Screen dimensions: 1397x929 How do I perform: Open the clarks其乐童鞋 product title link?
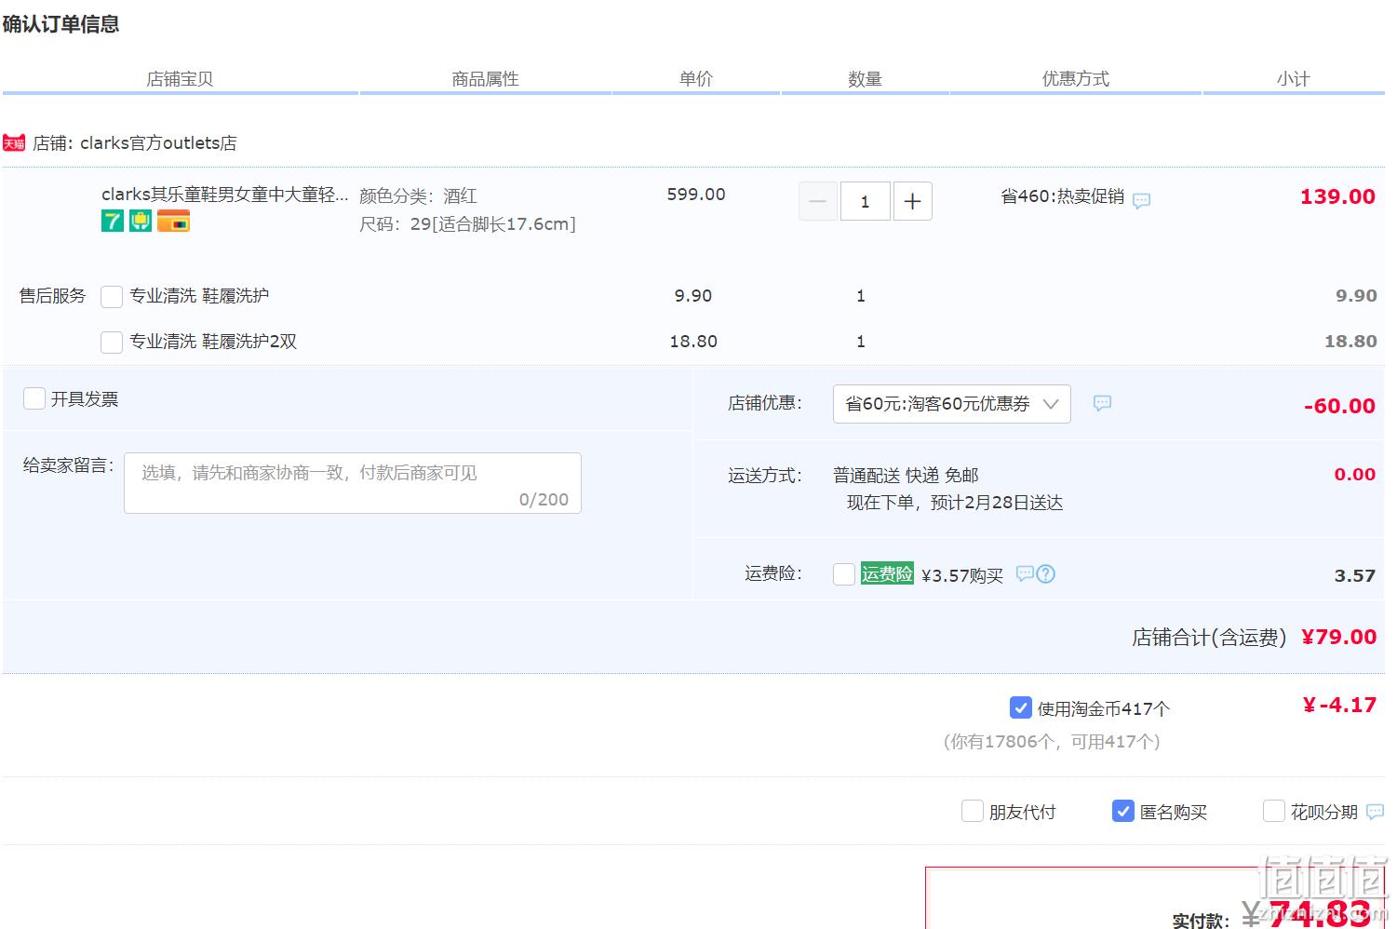(x=225, y=195)
